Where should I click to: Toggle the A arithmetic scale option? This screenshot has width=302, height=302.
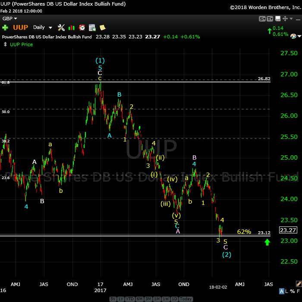tap(281, 291)
